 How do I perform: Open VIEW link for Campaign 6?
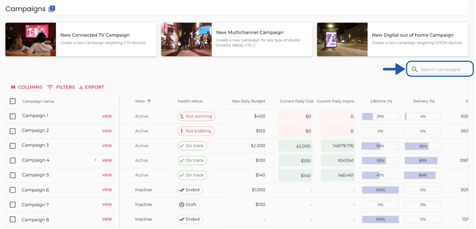(107, 190)
